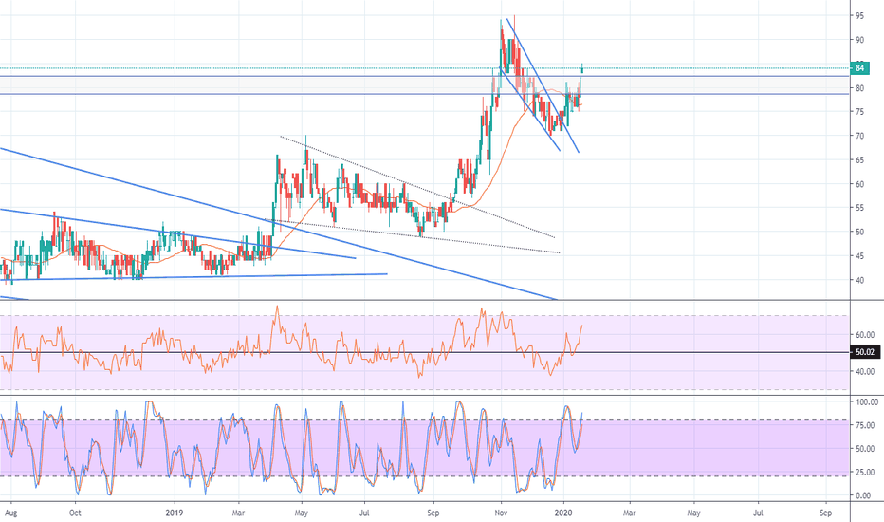Click the 40.00 RSI scale label
The image size is (884, 522).
[x=865, y=372]
